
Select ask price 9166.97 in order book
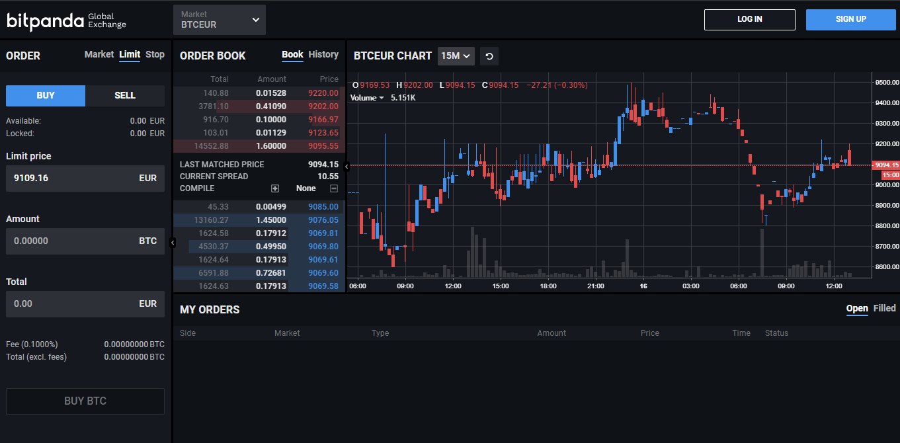(x=323, y=120)
